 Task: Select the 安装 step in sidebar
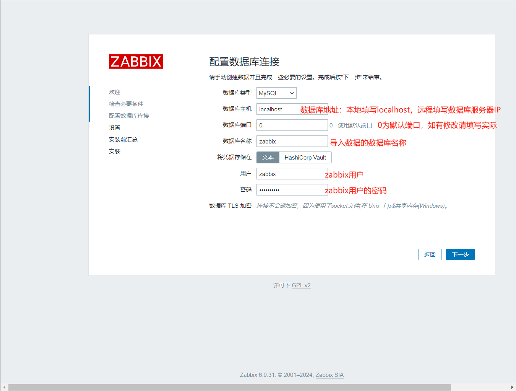115,151
